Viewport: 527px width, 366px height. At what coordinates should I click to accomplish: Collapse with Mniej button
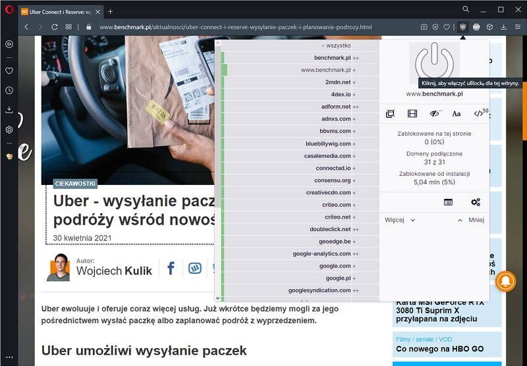(471, 220)
